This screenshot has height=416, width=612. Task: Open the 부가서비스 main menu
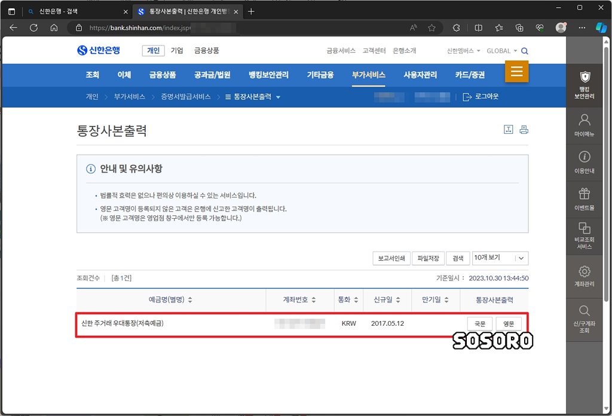[x=368, y=75]
